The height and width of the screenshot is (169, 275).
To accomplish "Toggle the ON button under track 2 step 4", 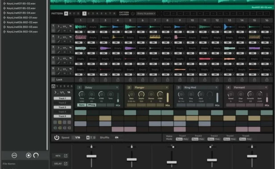I will pyautogui.click(x=116, y=43).
